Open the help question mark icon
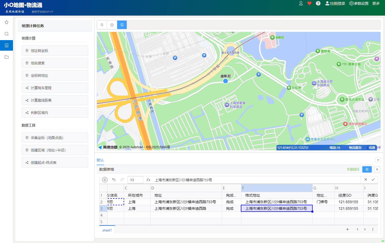The image size is (385, 243). point(318,3)
